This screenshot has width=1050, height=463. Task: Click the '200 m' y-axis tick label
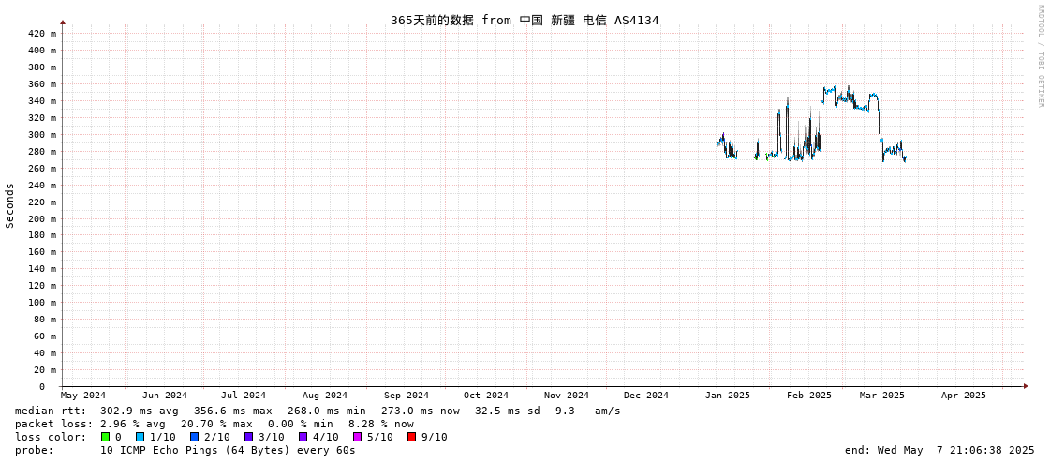(x=43, y=218)
